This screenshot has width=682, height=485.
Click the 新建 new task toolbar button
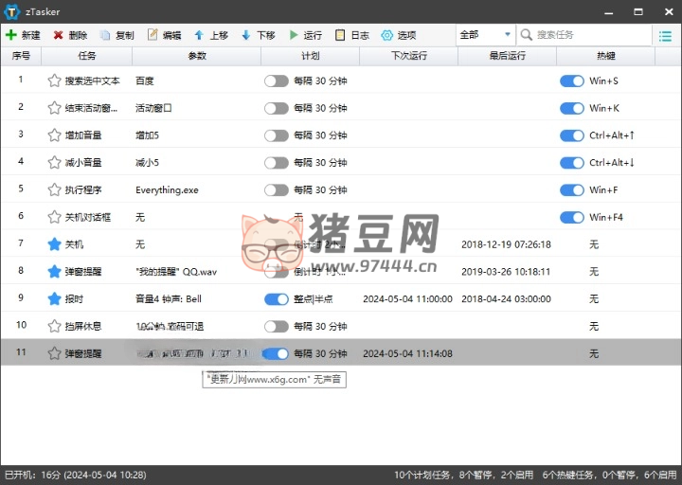click(x=23, y=35)
